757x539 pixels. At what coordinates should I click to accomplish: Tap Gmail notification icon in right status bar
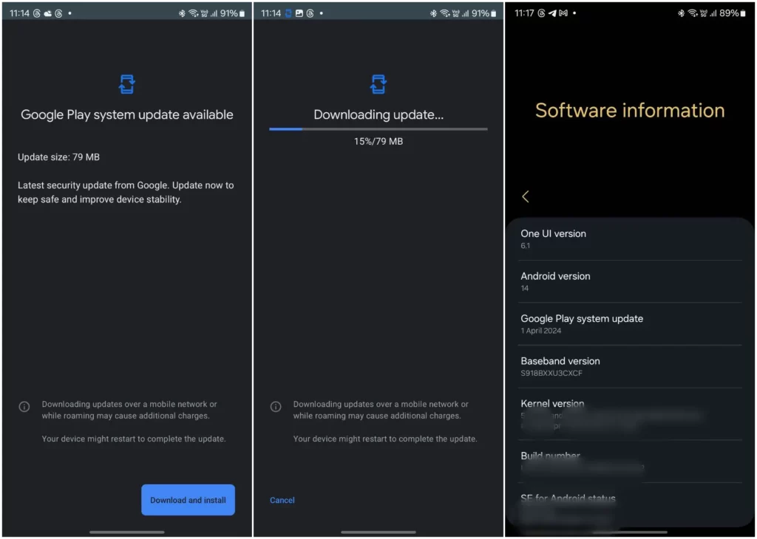click(x=563, y=13)
